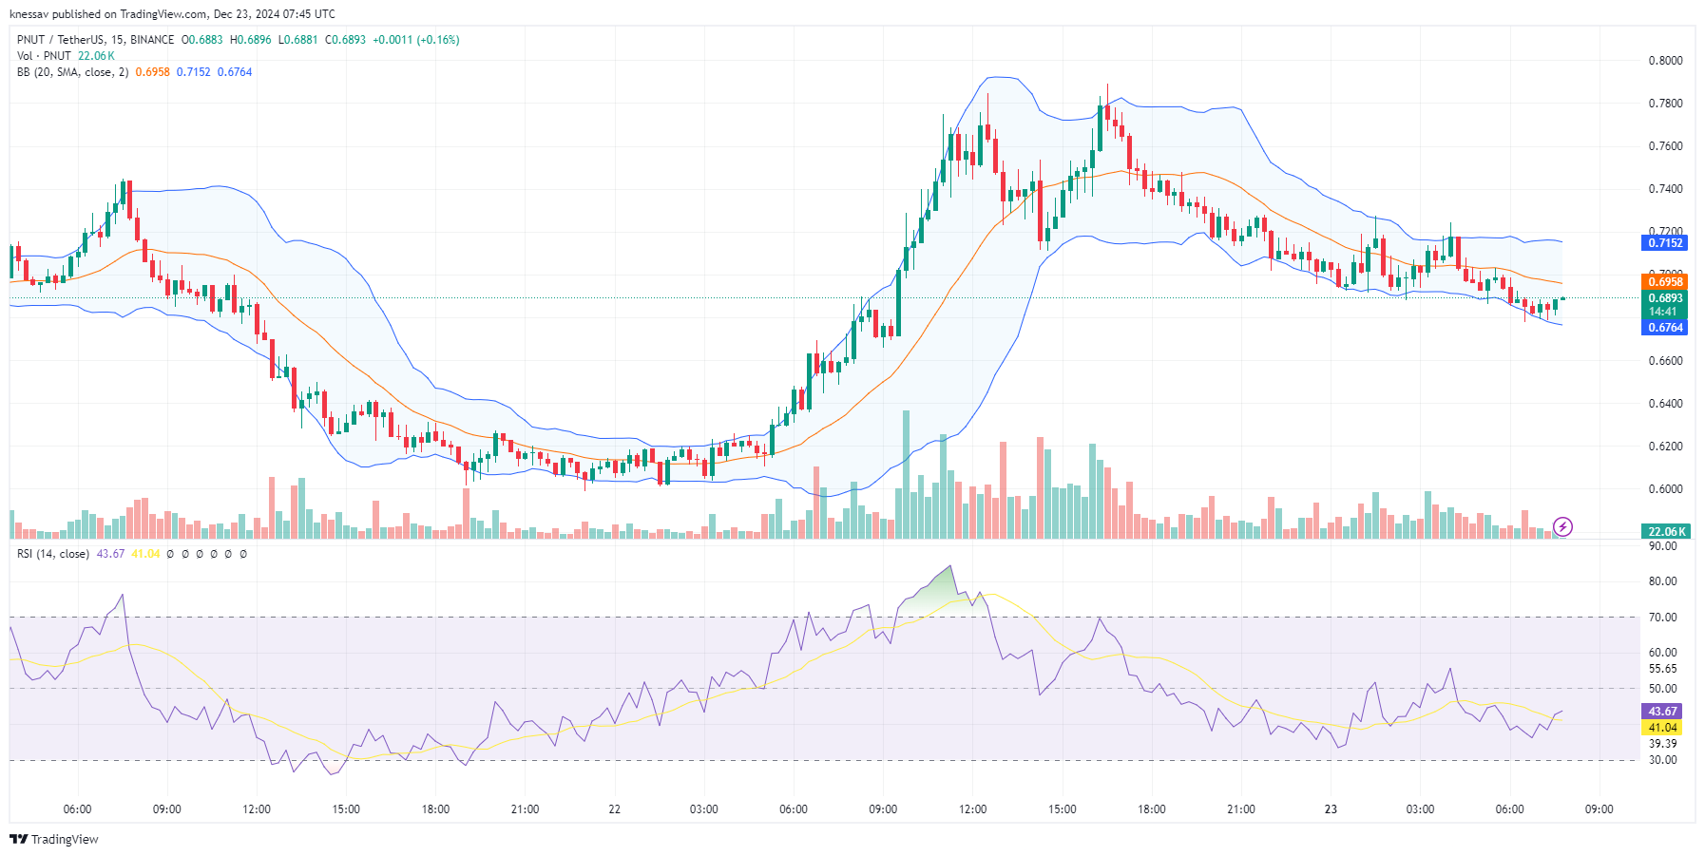This screenshot has height=856, width=1705.
Task: Select the RSI (14, close) legend label
Action: (53, 554)
